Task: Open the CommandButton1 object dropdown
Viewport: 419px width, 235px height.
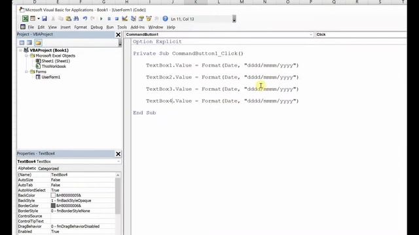Action: 311,35
